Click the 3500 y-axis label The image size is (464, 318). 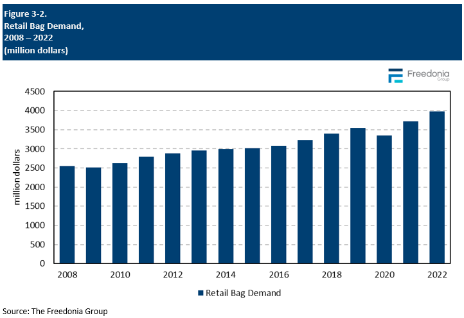click(x=35, y=130)
